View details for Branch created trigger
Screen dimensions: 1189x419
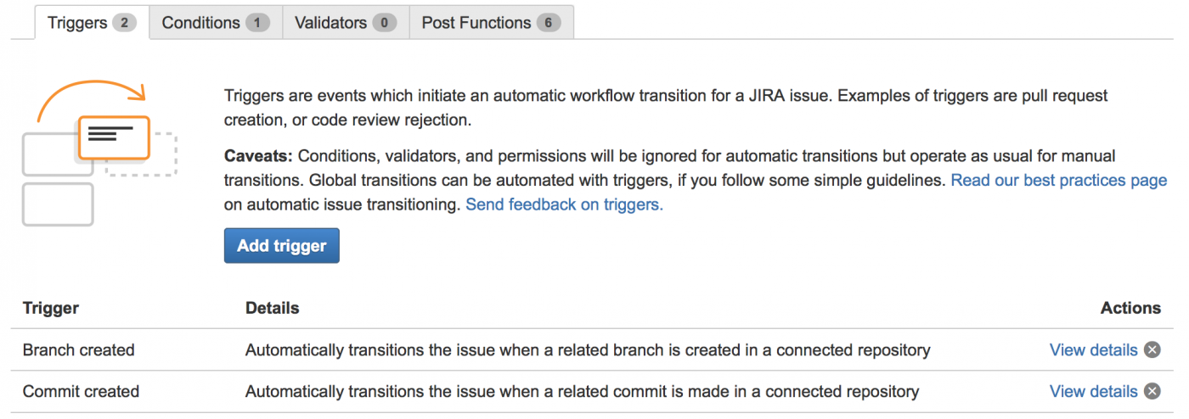pos(1093,350)
